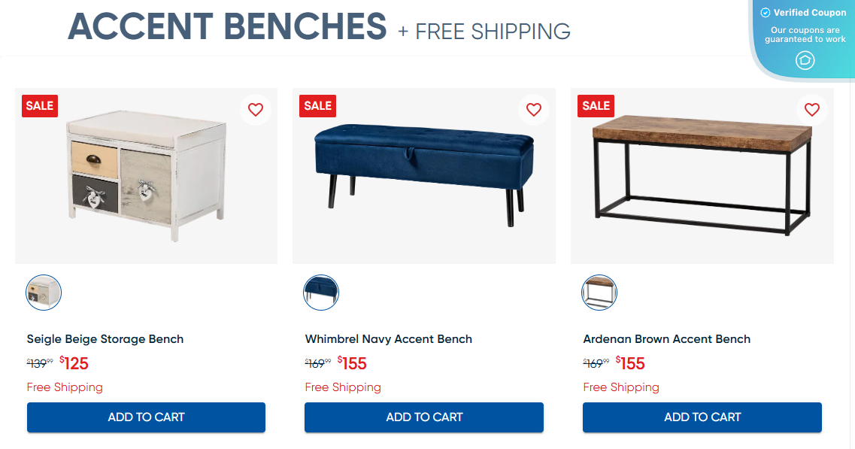Open the Whimbrel Navy Accent Bench page

click(388, 338)
